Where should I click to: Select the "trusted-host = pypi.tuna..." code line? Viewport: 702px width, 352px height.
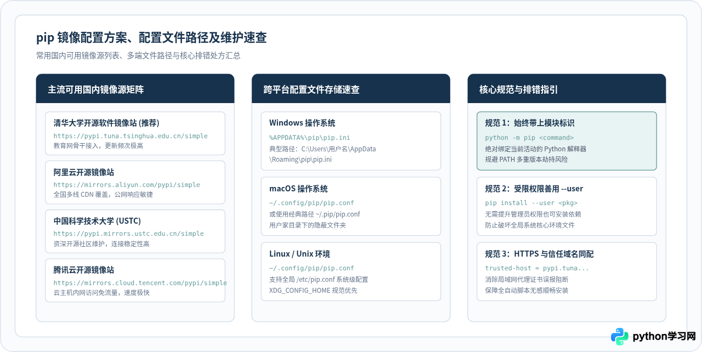(x=537, y=268)
